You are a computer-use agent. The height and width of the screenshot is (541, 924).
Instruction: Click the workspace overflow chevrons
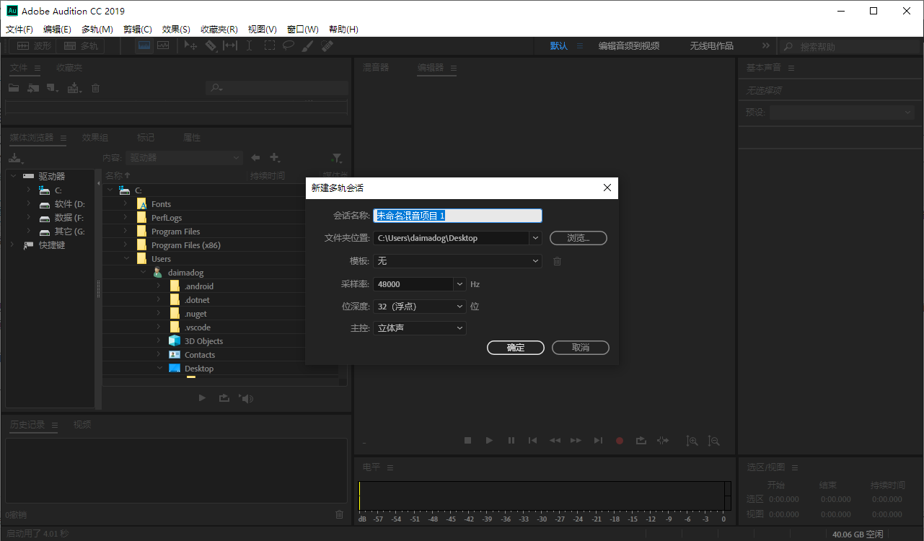click(x=766, y=45)
